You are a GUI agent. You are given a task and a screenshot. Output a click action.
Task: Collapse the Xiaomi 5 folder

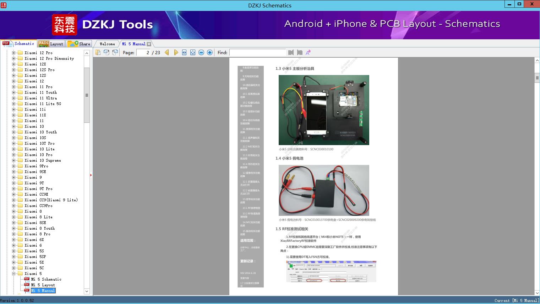pyautogui.click(x=14, y=274)
